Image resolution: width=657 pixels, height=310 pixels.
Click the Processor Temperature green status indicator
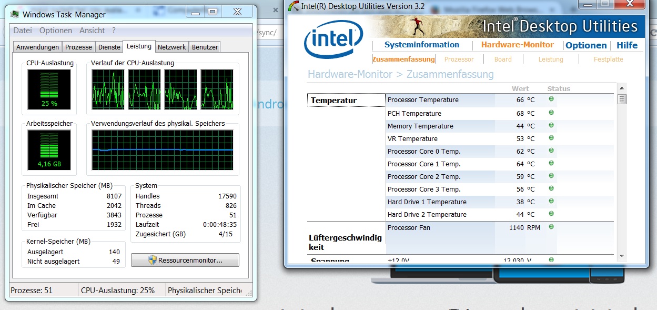coord(551,99)
